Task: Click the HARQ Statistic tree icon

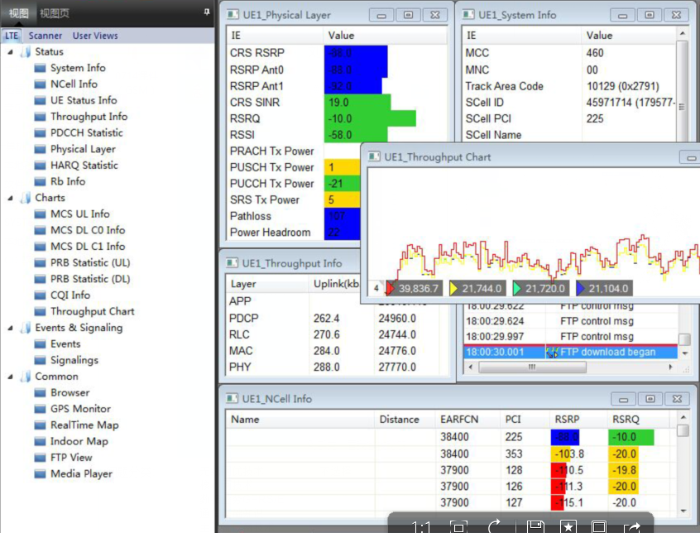Action: point(41,166)
